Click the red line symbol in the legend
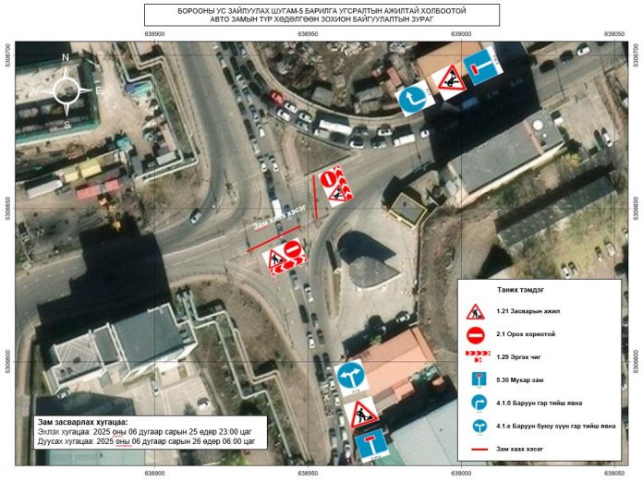This screenshot has width=643, height=481. [x=477, y=449]
